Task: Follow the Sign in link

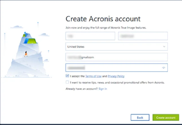Action: pyautogui.click(x=103, y=89)
